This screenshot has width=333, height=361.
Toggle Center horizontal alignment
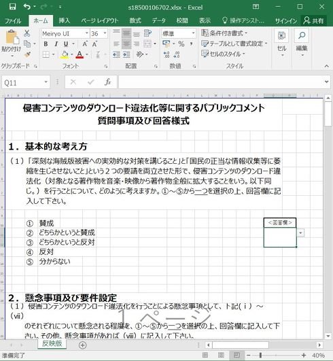[x=126, y=44]
